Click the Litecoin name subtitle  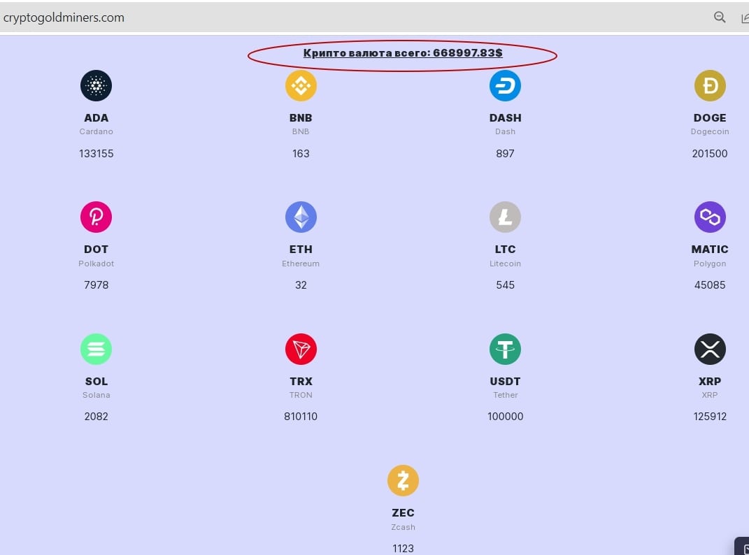tap(506, 264)
